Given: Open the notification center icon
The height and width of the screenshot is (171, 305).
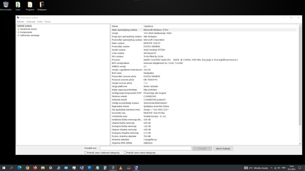Looking at the screenshot, I should (300, 168).
